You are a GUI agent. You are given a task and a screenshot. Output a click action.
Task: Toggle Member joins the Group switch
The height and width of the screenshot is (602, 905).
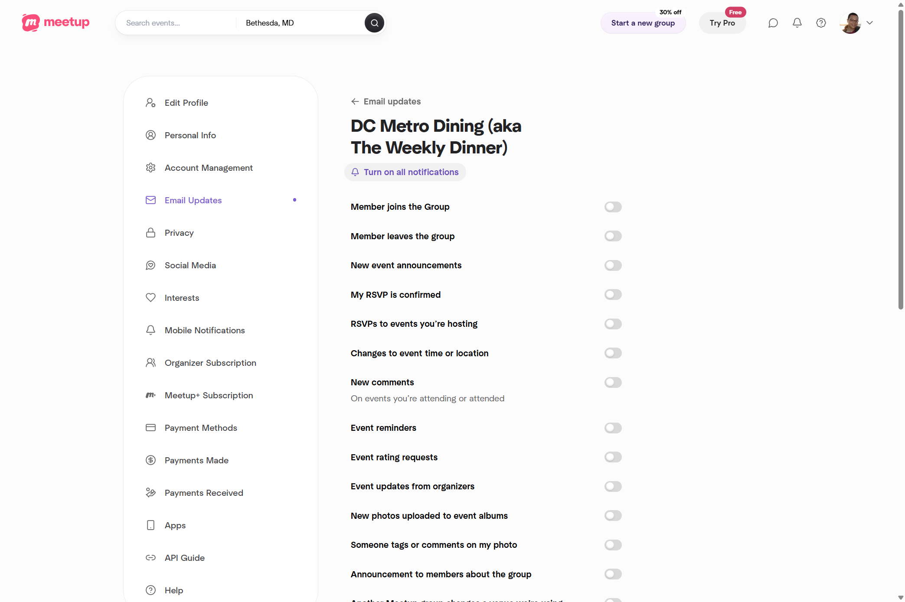pyautogui.click(x=613, y=207)
